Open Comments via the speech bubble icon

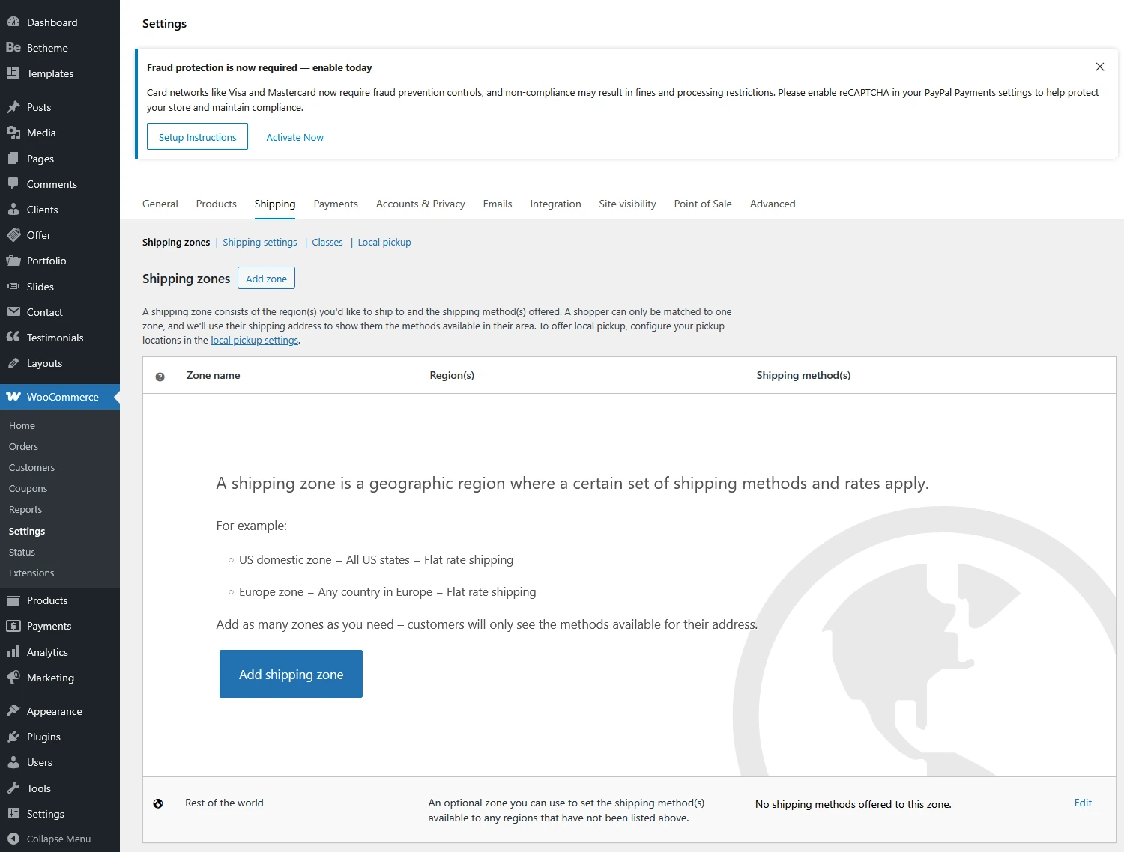tap(14, 184)
